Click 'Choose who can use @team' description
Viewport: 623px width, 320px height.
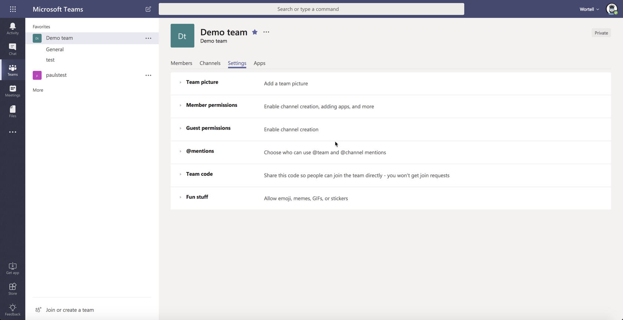(x=325, y=152)
